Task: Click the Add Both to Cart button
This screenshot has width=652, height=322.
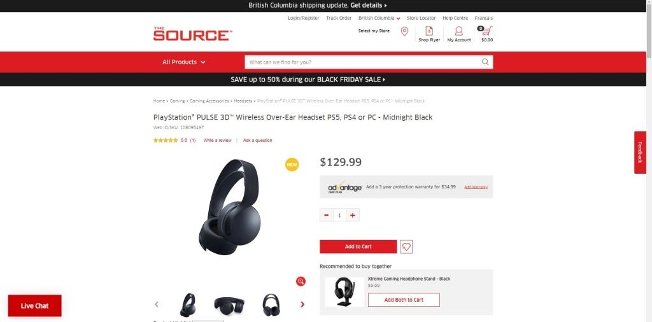Action: (404, 300)
